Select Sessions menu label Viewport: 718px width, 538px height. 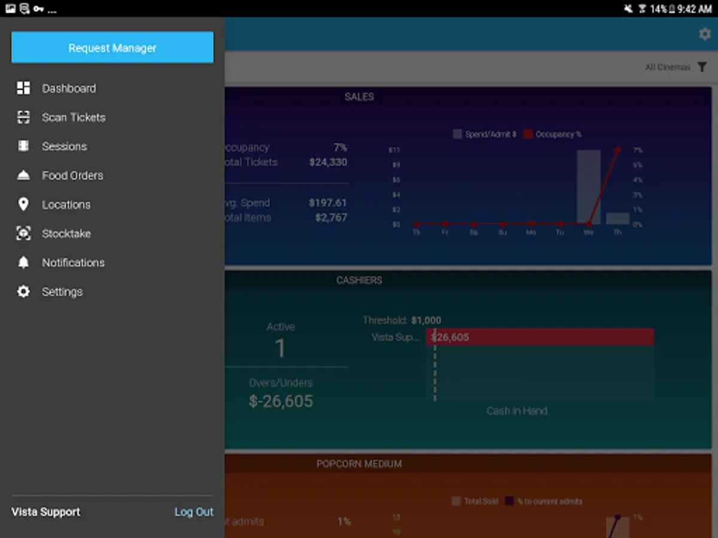pos(64,146)
